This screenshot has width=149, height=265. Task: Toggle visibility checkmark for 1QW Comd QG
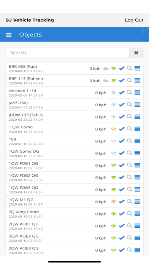click(x=122, y=153)
